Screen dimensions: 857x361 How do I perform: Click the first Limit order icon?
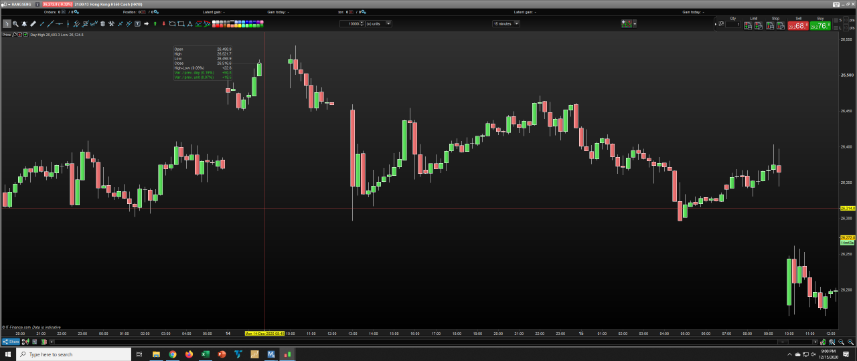pyautogui.click(x=748, y=25)
